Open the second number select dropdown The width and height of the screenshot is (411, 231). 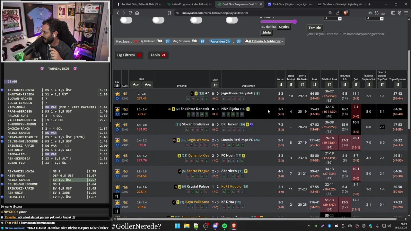tap(375, 18)
